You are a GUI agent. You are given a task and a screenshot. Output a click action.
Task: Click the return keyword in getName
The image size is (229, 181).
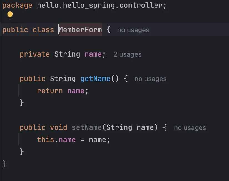coord(50,91)
